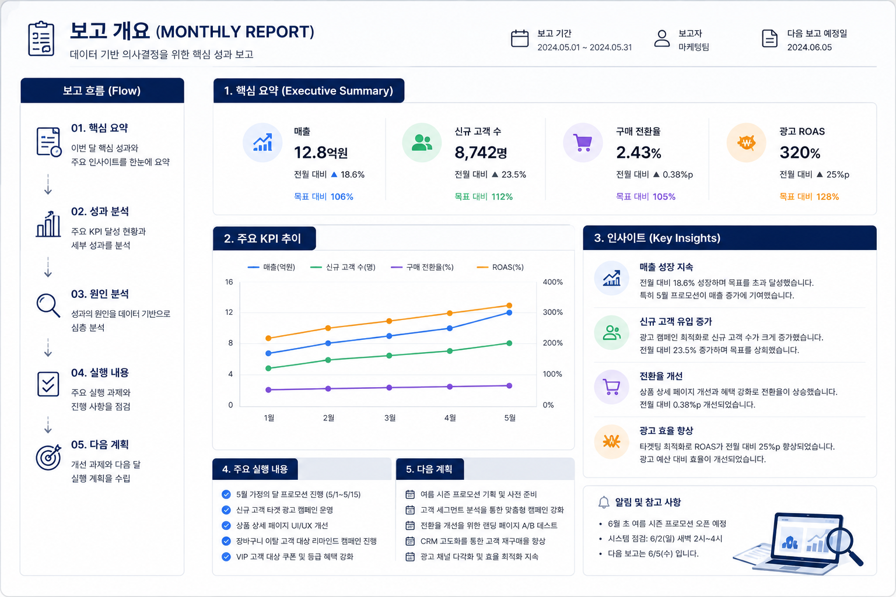The image size is (896, 597).
Task: Click the 2024.06.05 next report date
Action: pyautogui.click(x=810, y=47)
